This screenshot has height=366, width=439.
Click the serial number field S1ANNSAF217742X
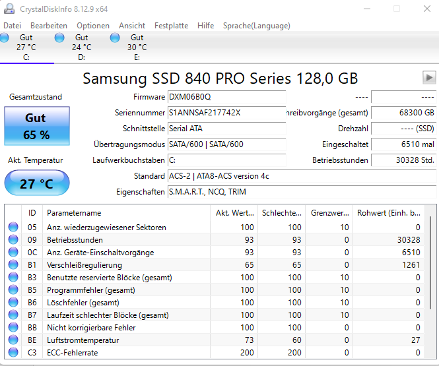[227, 113]
